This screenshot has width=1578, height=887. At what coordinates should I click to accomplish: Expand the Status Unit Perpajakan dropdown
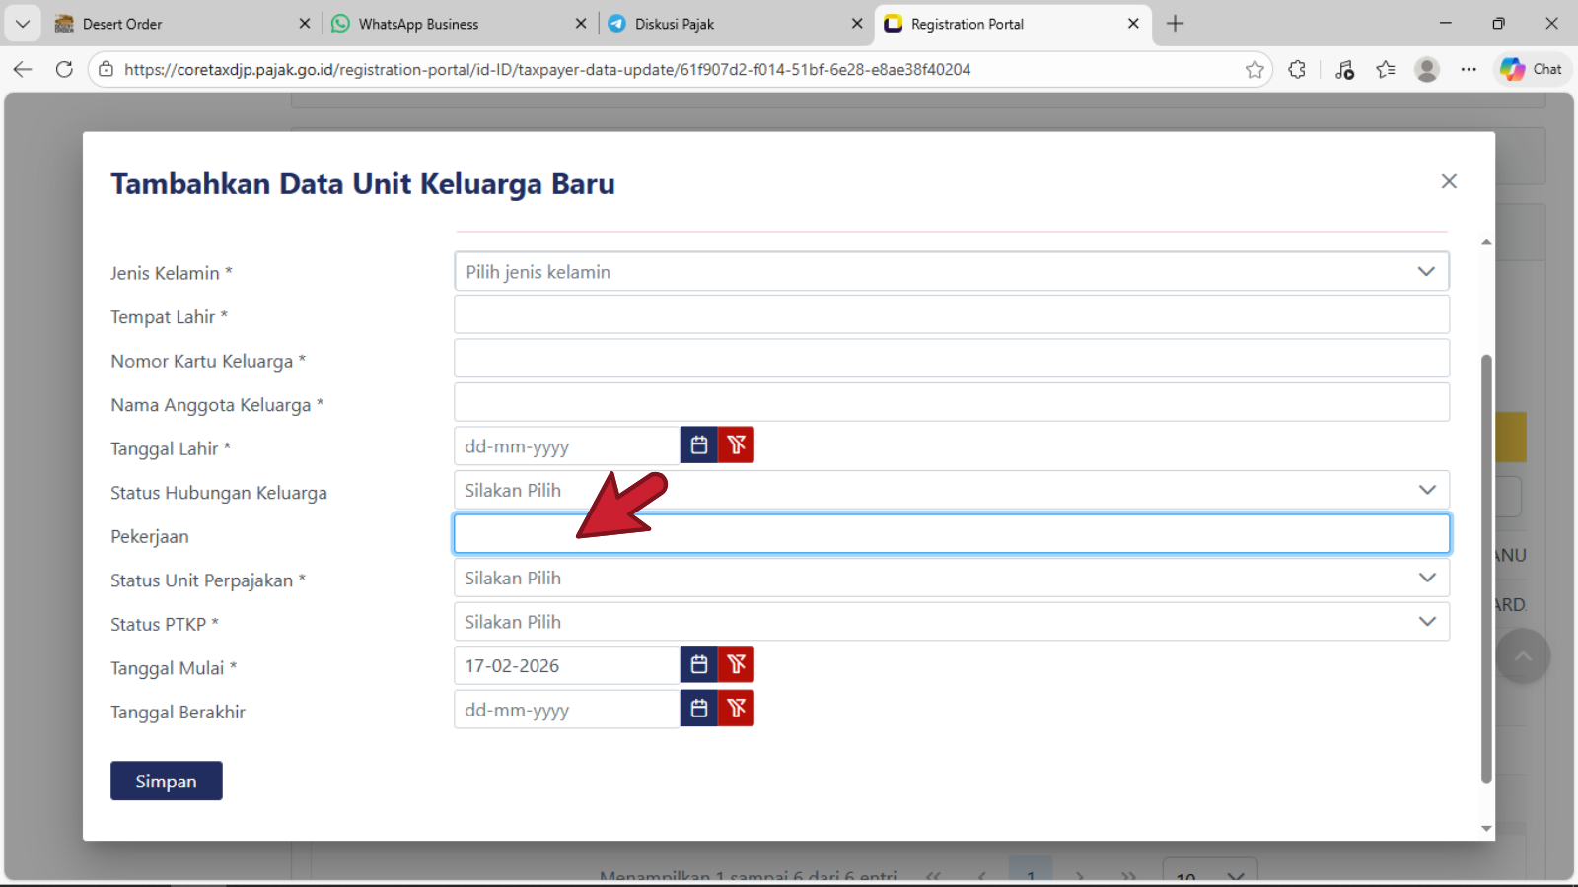pyautogui.click(x=951, y=579)
